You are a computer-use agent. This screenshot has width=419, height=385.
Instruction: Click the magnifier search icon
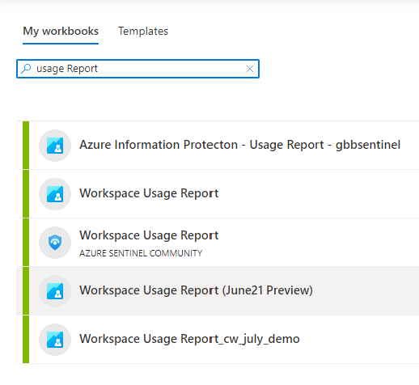click(26, 69)
